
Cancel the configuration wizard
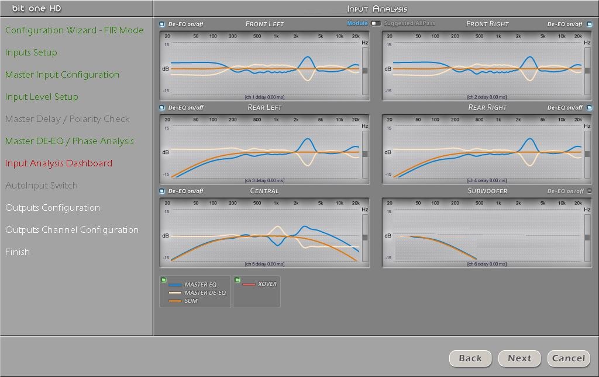[568, 358]
